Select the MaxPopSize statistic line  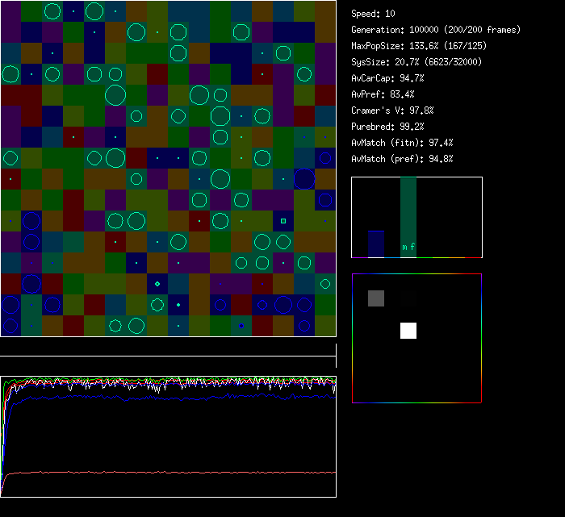(x=420, y=46)
